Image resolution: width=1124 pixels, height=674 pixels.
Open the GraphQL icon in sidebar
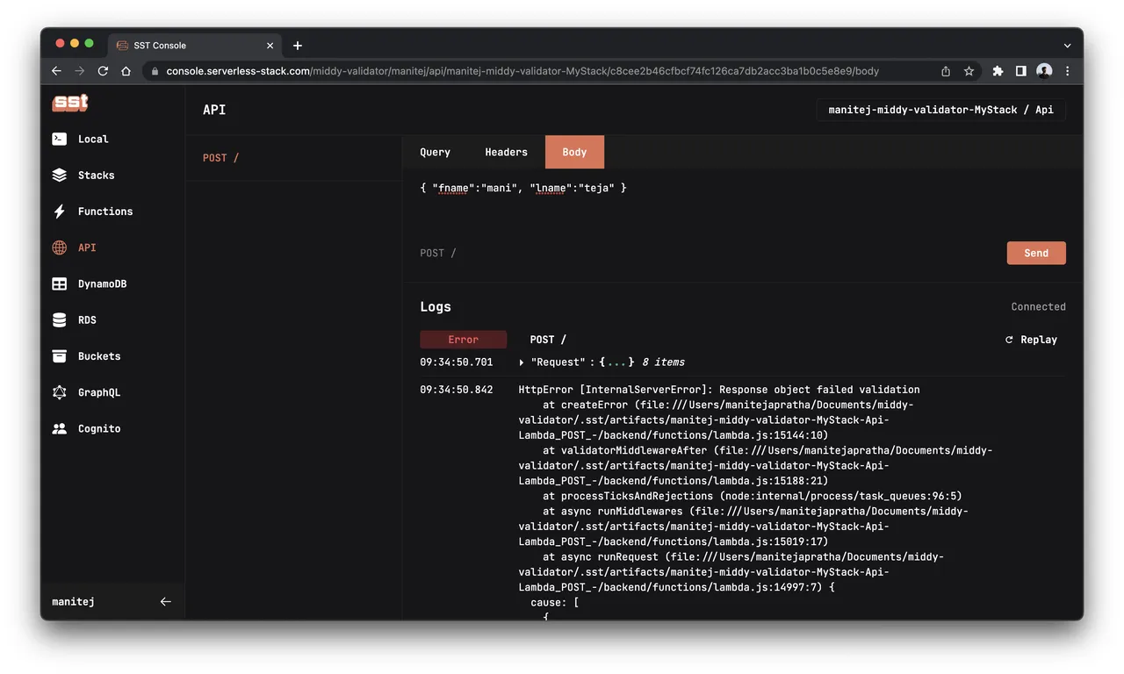[x=60, y=392]
